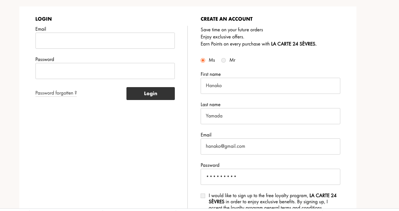Click the Last name field containing Yamada

pyautogui.click(x=270, y=116)
